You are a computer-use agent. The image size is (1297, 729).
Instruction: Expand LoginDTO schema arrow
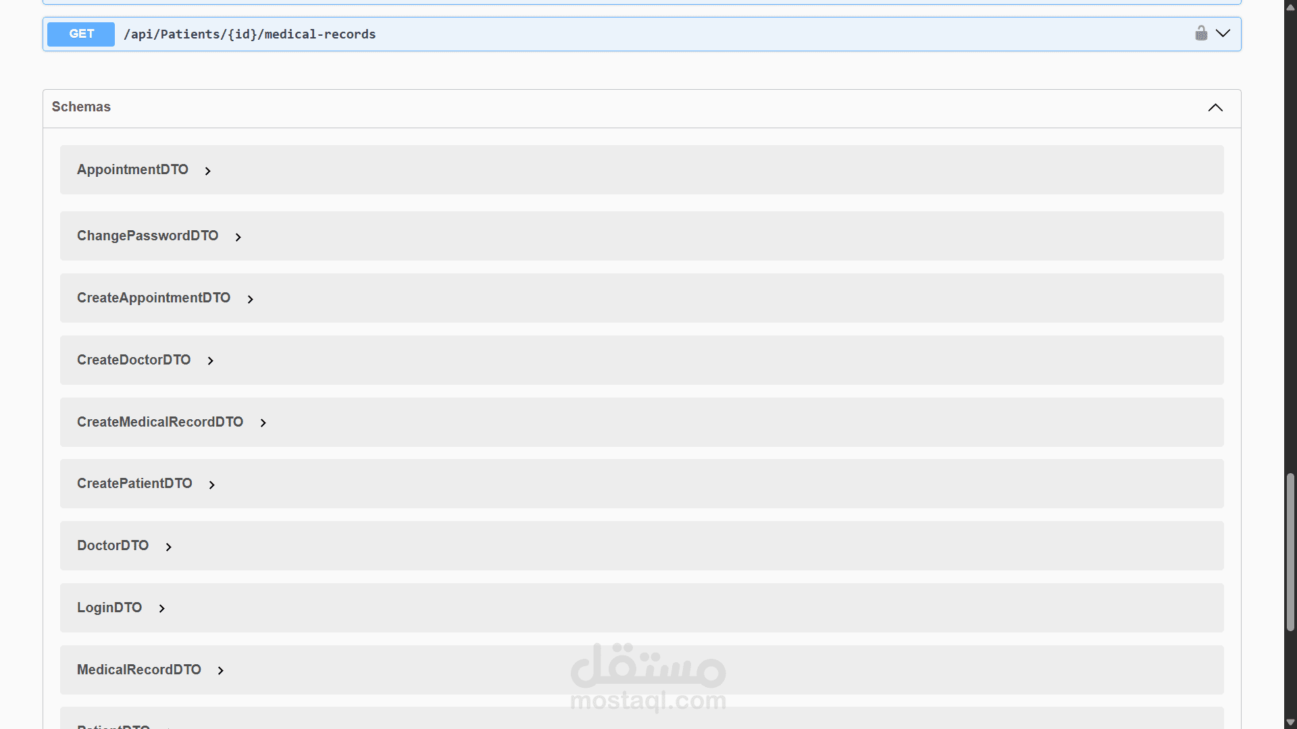pos(161,609)
